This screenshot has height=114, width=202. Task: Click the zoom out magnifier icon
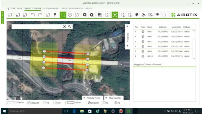[92, 15]
